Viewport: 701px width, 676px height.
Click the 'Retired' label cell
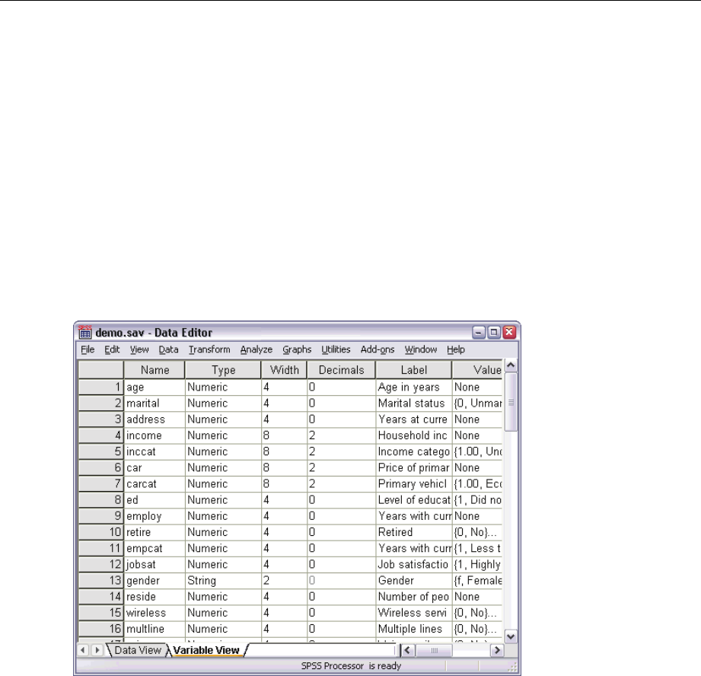tap(413, 532)
